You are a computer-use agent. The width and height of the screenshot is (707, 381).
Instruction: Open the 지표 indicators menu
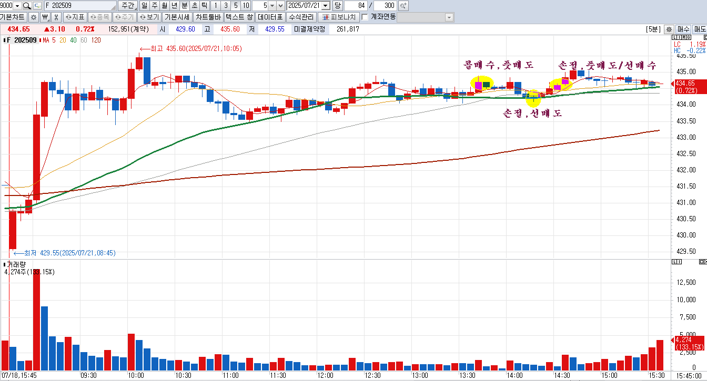click(75, 17)
